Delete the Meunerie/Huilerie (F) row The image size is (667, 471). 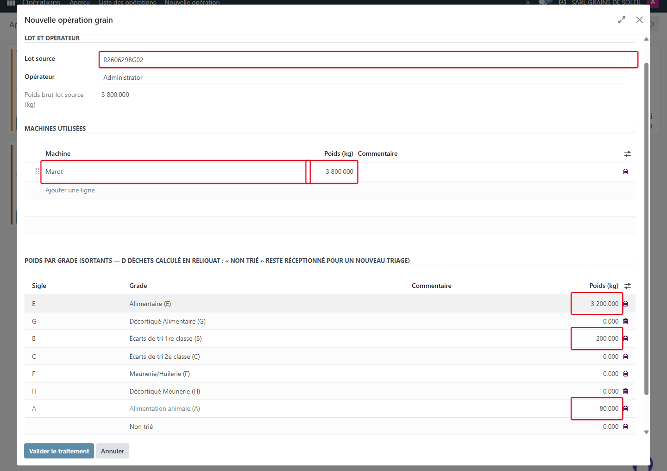tap(626, 374)
